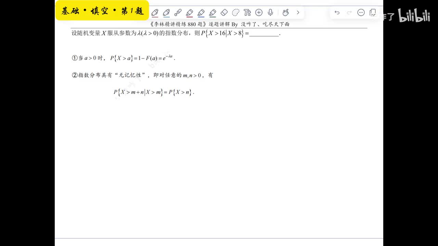This screenshot has width=438, height=246.
Task: Expand more tools with the right chevron
Action: (298, 13)
